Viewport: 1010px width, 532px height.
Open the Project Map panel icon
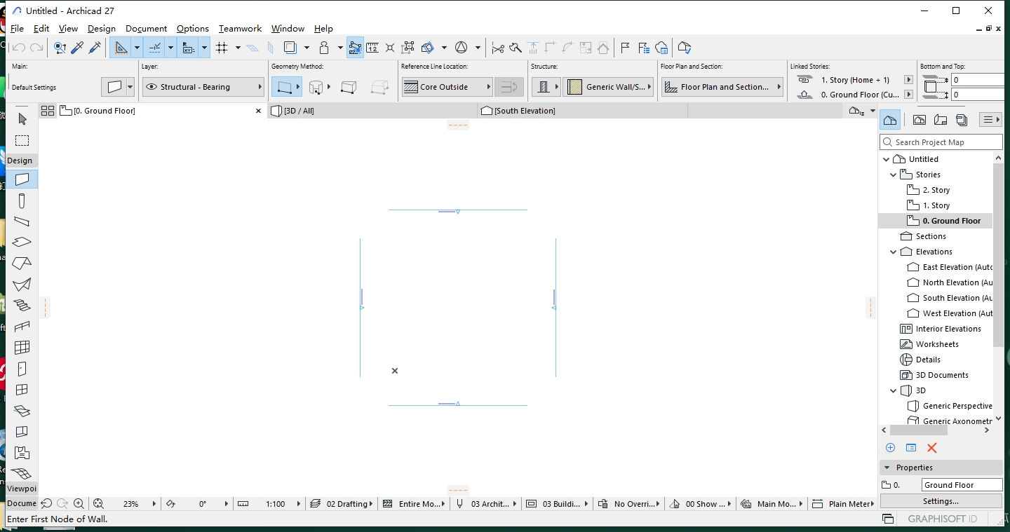coord(890,119)
